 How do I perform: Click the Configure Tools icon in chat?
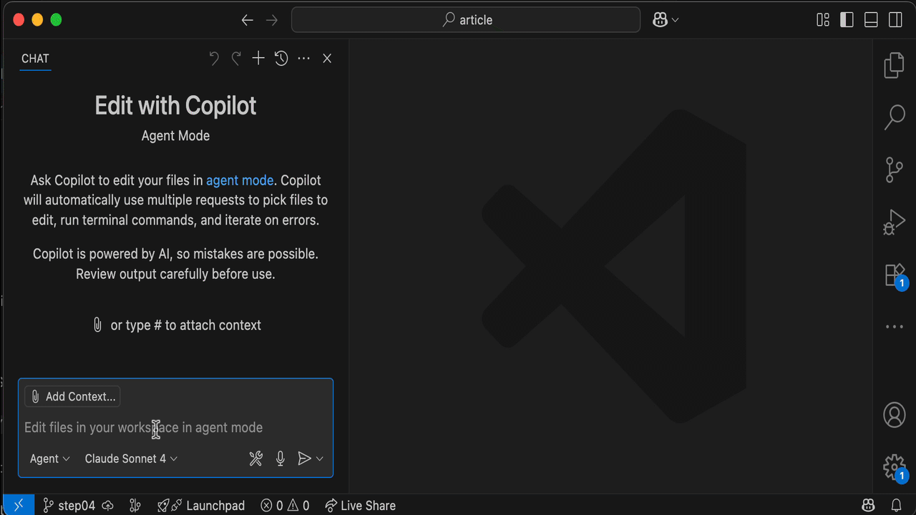[x=255, y=458]
